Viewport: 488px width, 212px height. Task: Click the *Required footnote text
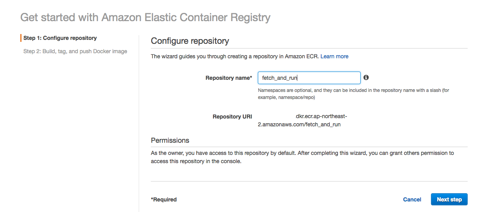164,199
